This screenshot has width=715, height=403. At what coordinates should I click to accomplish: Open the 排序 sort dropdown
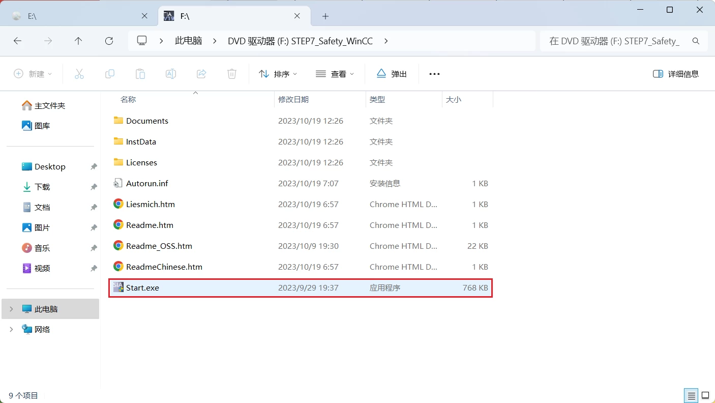pyautogui.click(x=278, y=74)
